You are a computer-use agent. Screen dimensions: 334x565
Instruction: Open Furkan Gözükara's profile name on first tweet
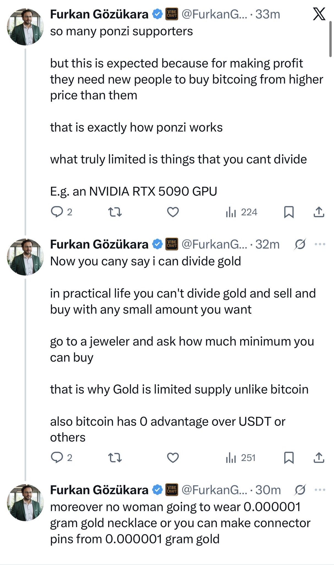click(99, 14)
